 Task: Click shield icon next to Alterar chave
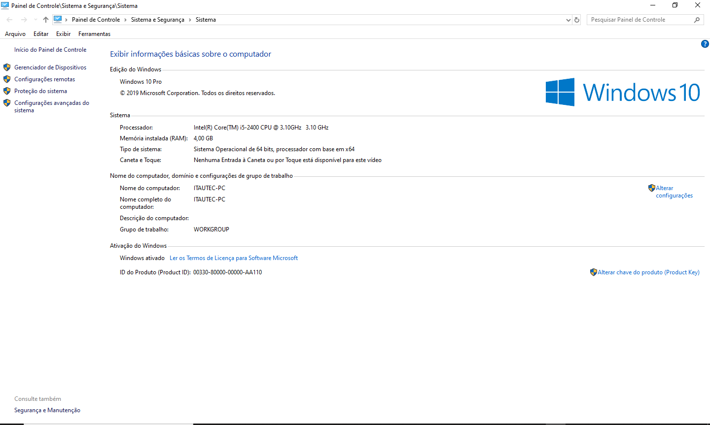594,272
